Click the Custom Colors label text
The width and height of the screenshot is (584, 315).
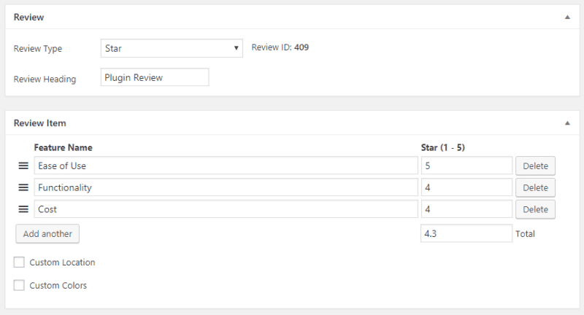click(x=58, y=285)
